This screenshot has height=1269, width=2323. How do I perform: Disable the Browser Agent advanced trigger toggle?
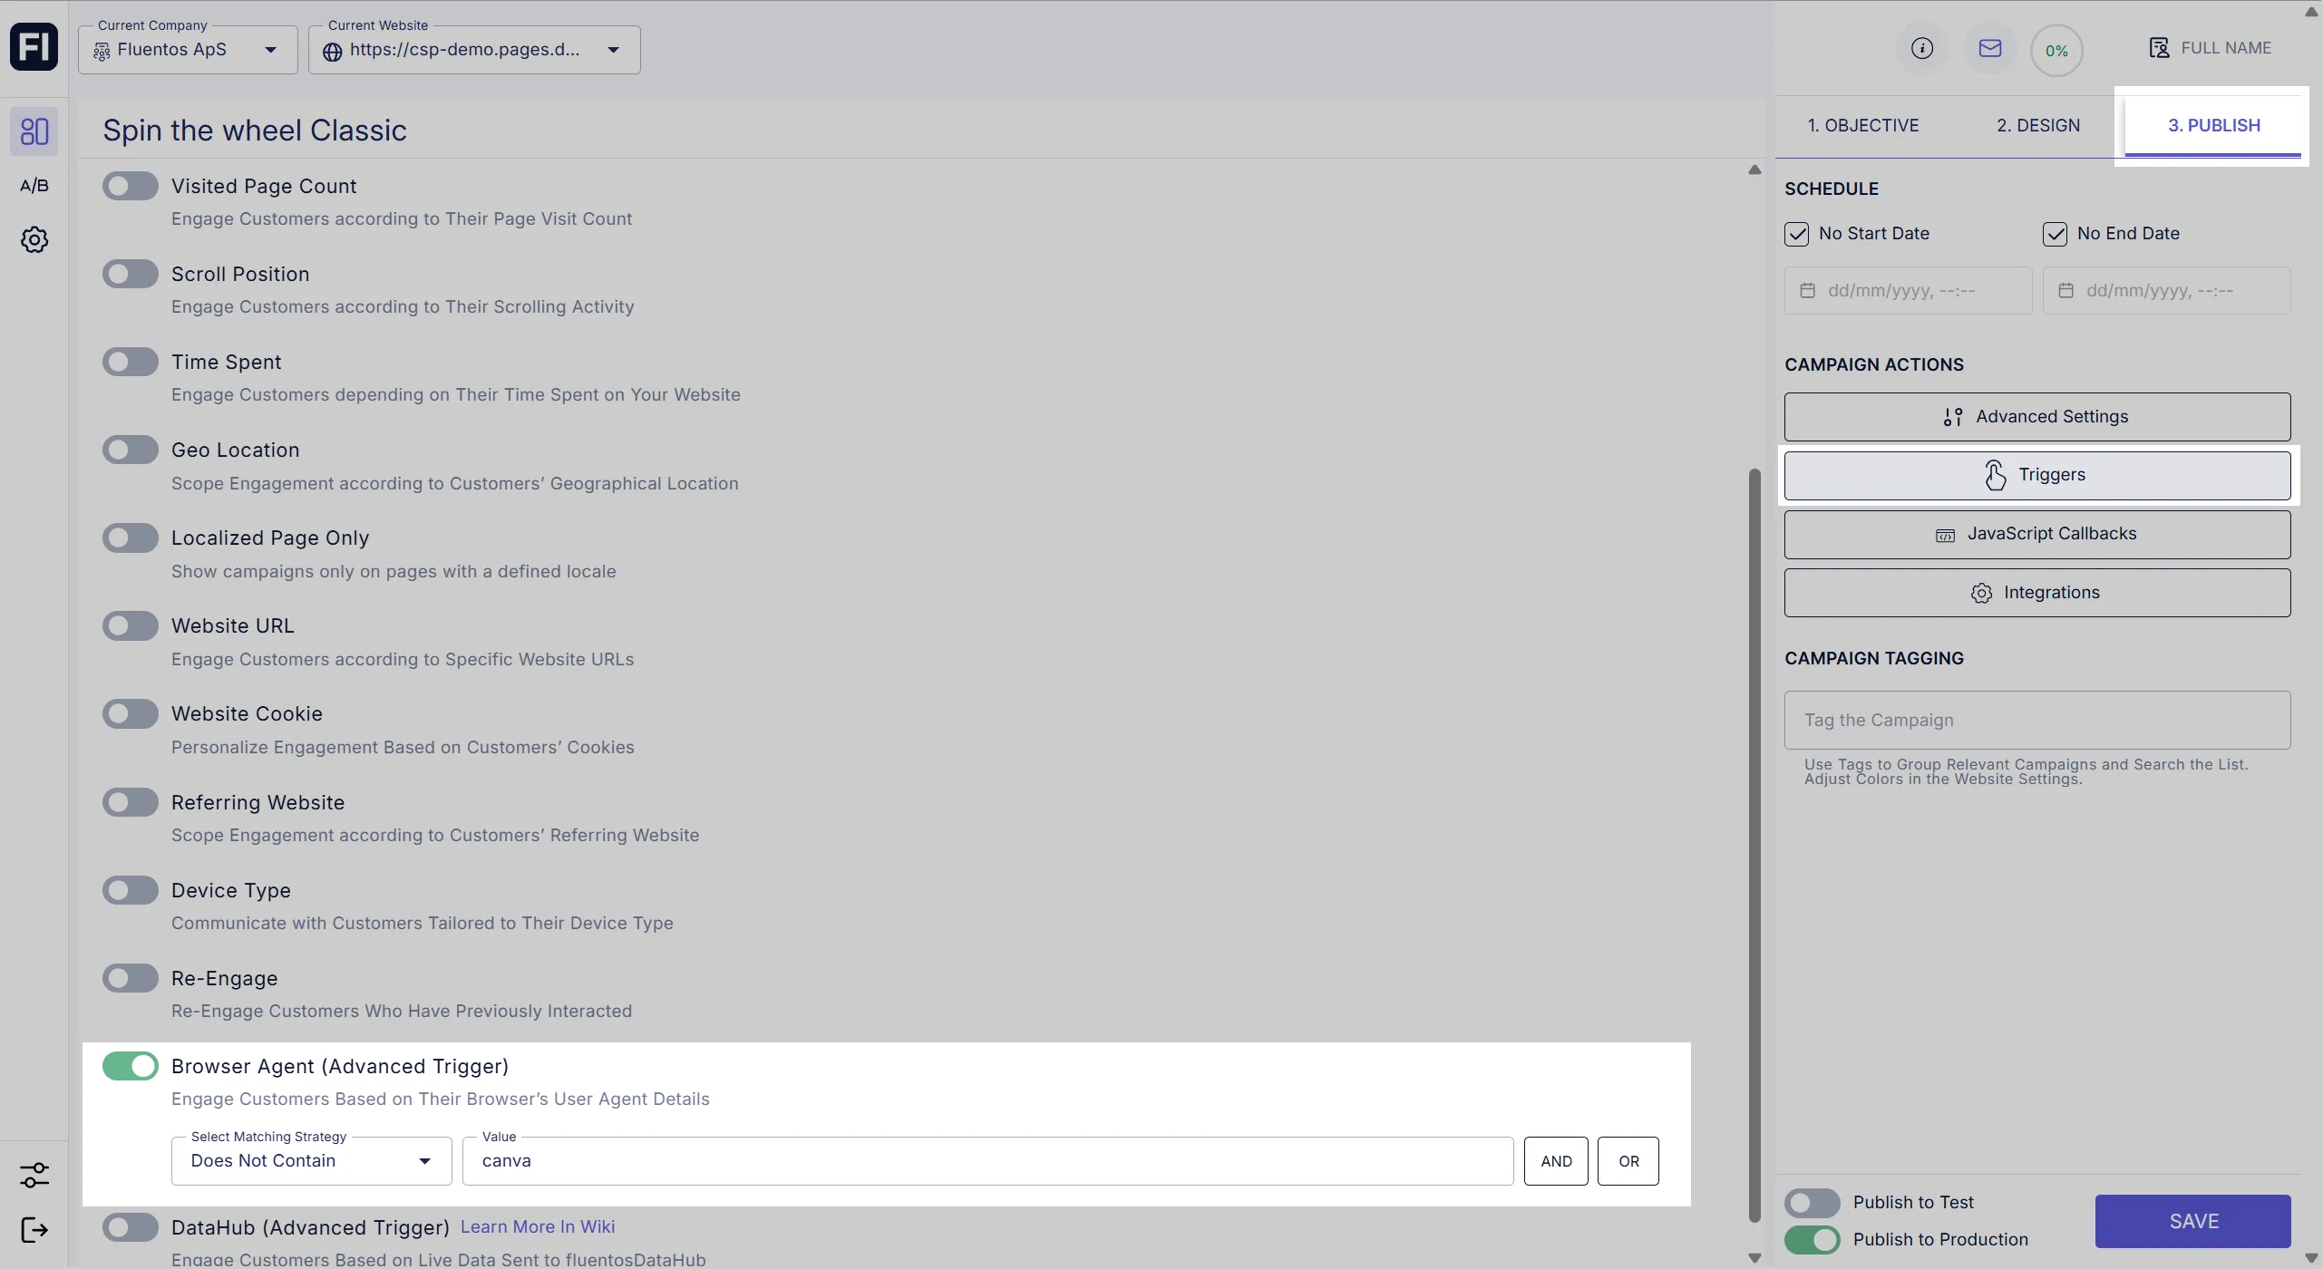(x=131, y=1067)
